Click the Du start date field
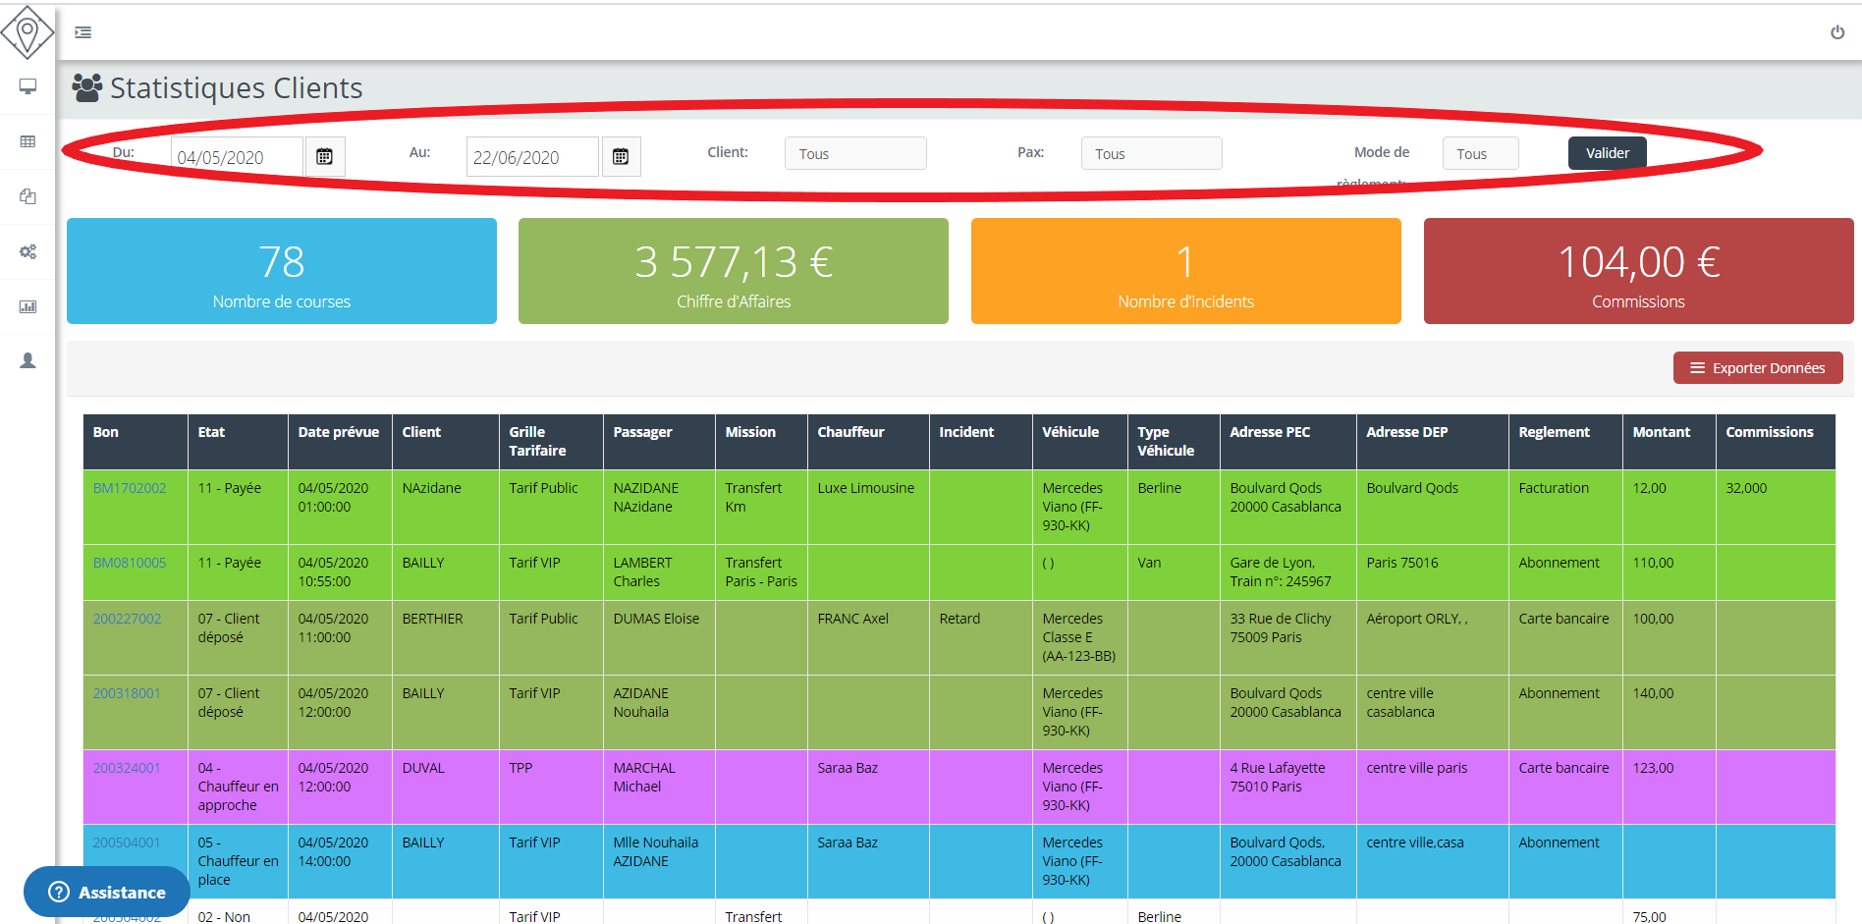The height and width of the screenshot is (924, 1862). coord(236,157)
